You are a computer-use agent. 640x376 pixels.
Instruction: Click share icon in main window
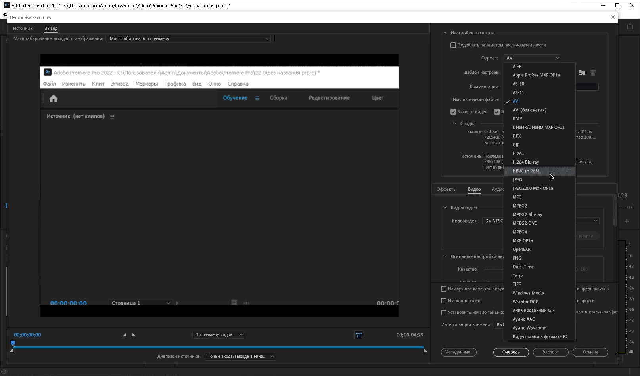point(630,26)
